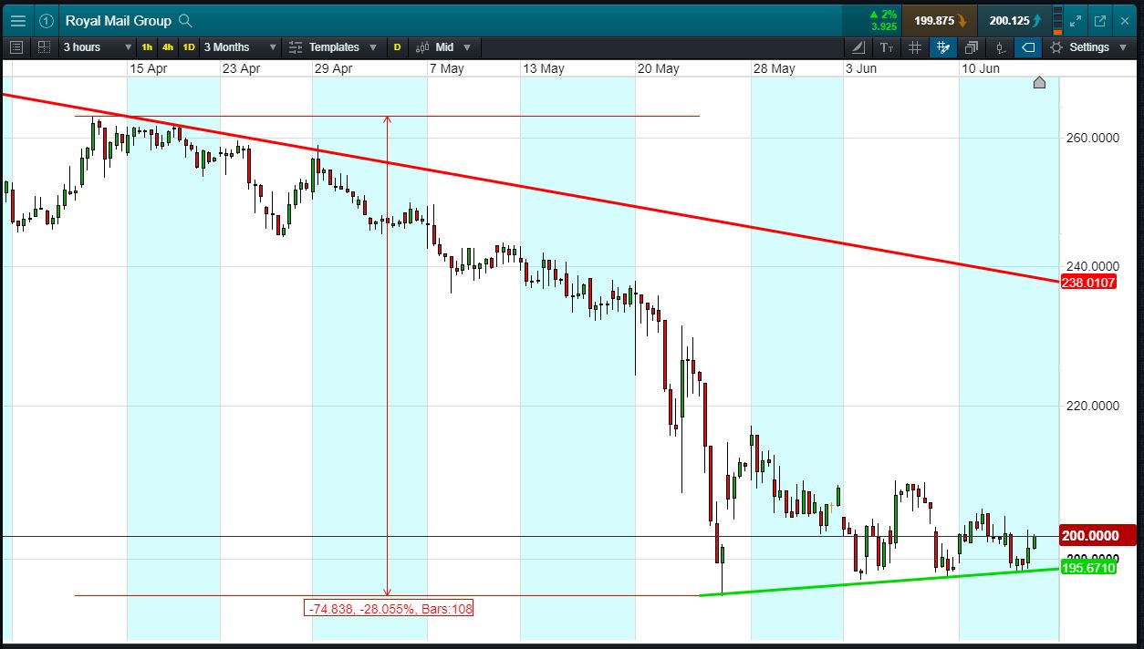This screenshot has width=1144, height=649.
Task: Click the client sentiment bar indicator
Action: coord(1056,20)
